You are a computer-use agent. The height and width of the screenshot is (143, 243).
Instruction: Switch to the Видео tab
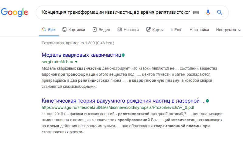pos(101,29)
